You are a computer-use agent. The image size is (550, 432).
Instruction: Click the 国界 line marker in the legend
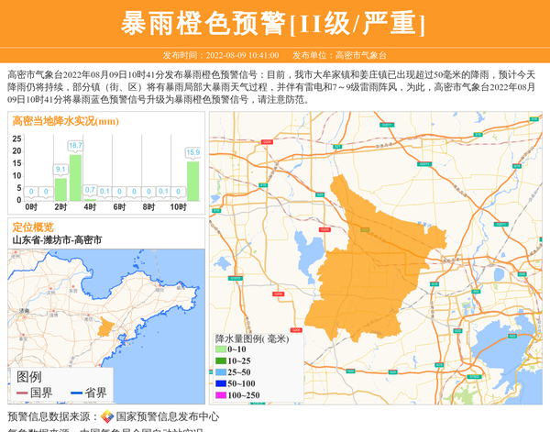click(x=21, y=393)
